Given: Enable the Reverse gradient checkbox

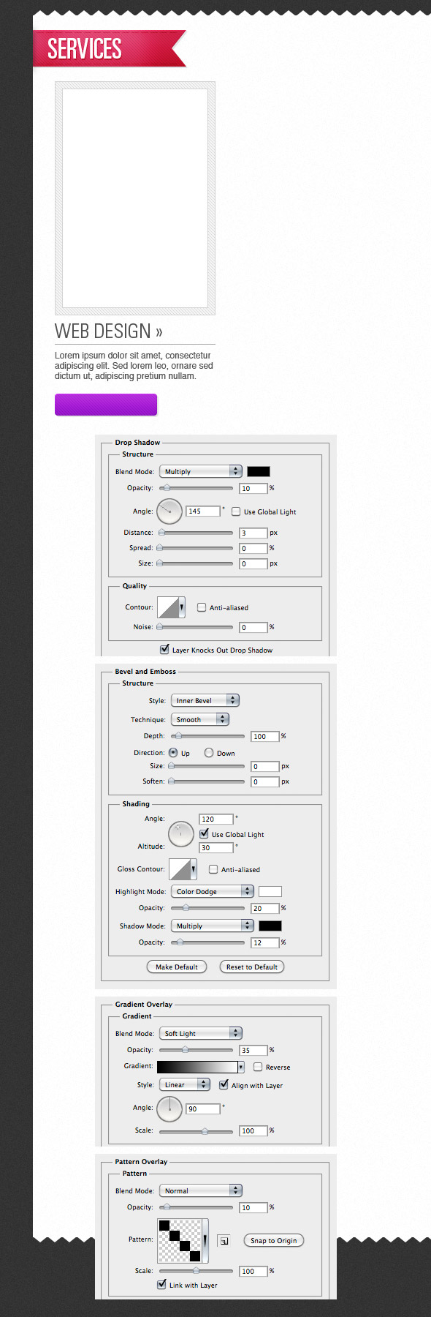Looking at the screenshot, I should click(x=258, y=1067).
